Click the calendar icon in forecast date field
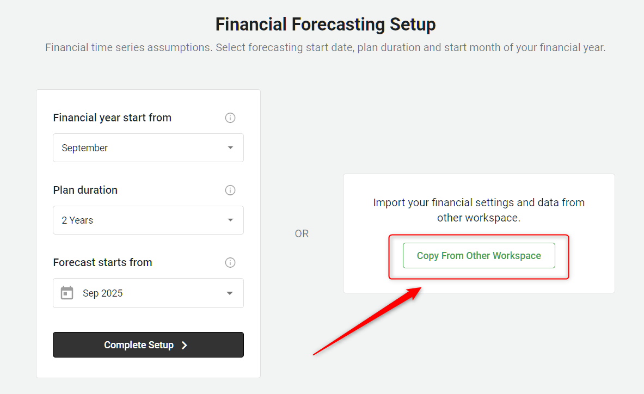The image size is (644, 394). point(67,293)
